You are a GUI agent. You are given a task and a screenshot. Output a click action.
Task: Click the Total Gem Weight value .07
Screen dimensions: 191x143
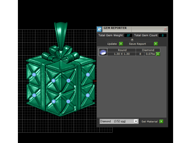coord(128,35)
